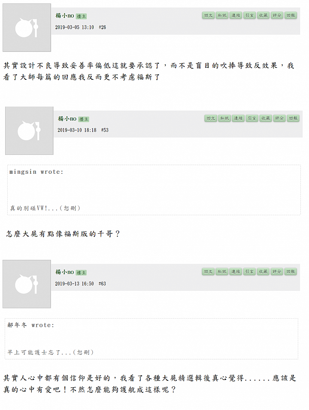Report post #26 with 回報

(291, 15)
